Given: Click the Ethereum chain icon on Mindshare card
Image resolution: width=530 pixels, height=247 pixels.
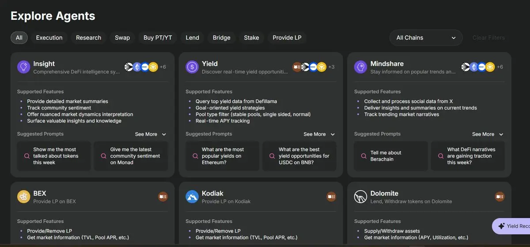Looking at the screenshot, I should point(474,67).
